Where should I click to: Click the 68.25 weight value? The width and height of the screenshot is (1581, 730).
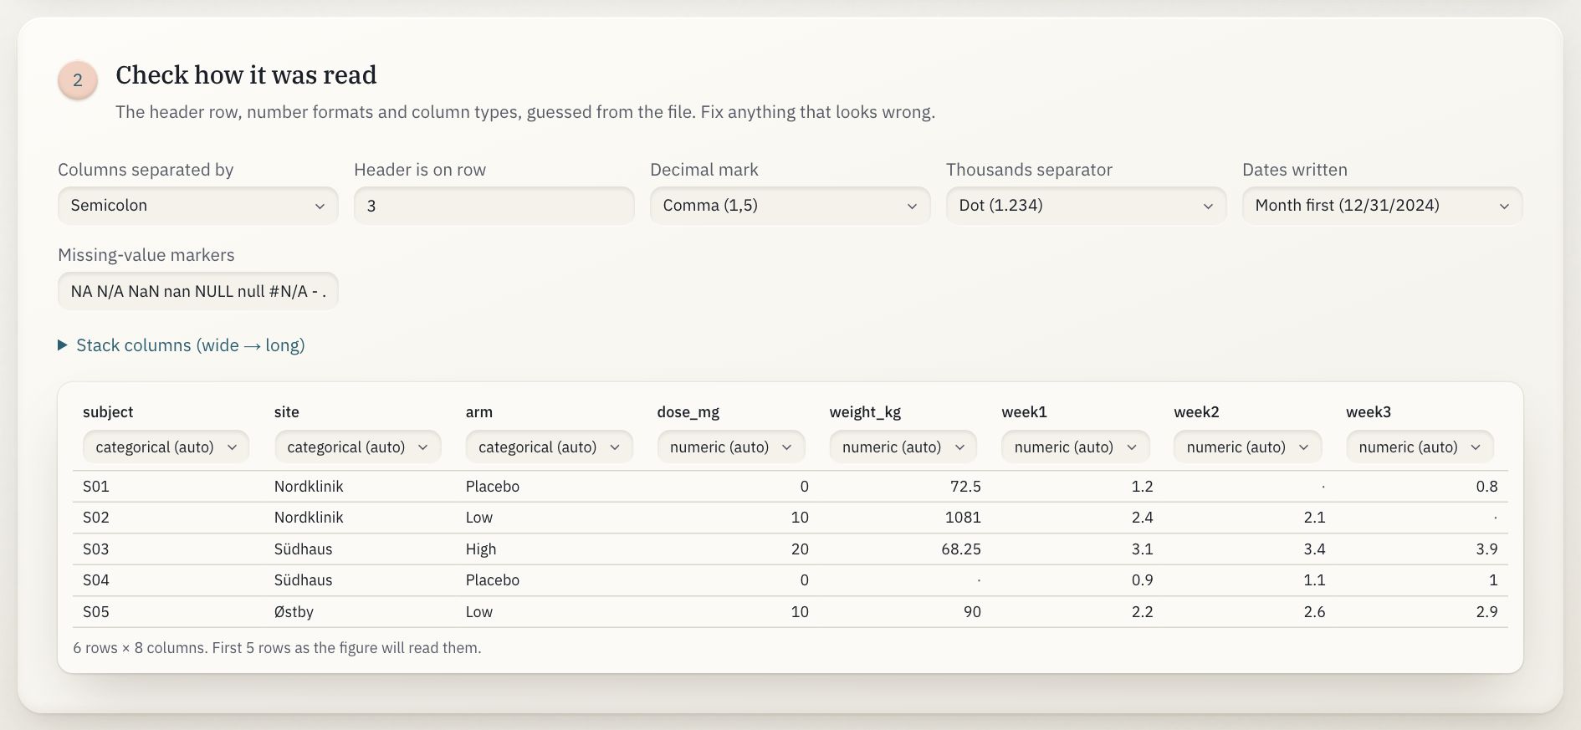[960, 549]
